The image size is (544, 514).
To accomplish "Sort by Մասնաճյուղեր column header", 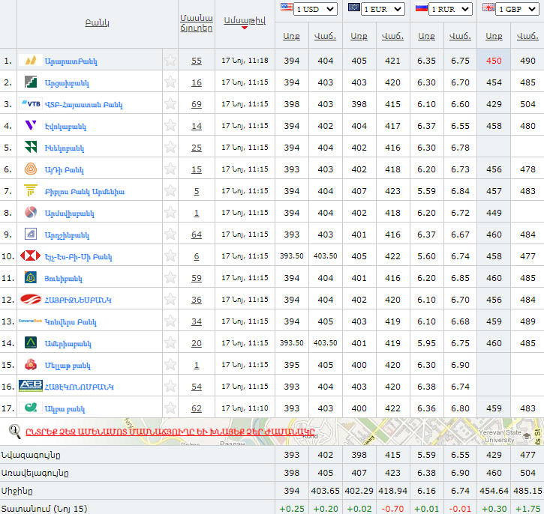I will pyautogui.click(x=197, y=23).
